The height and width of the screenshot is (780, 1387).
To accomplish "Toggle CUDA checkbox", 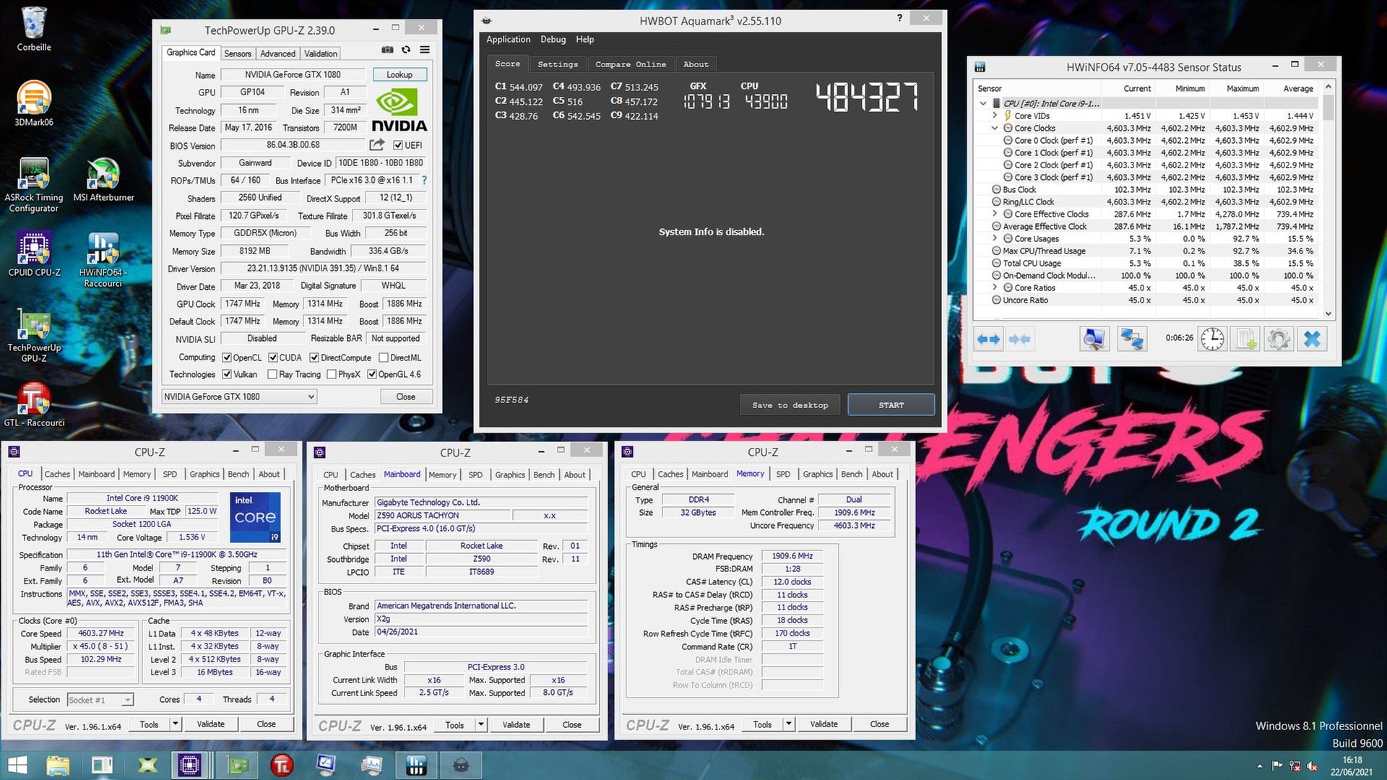I will pyautogui.click(x=273, y=357).
